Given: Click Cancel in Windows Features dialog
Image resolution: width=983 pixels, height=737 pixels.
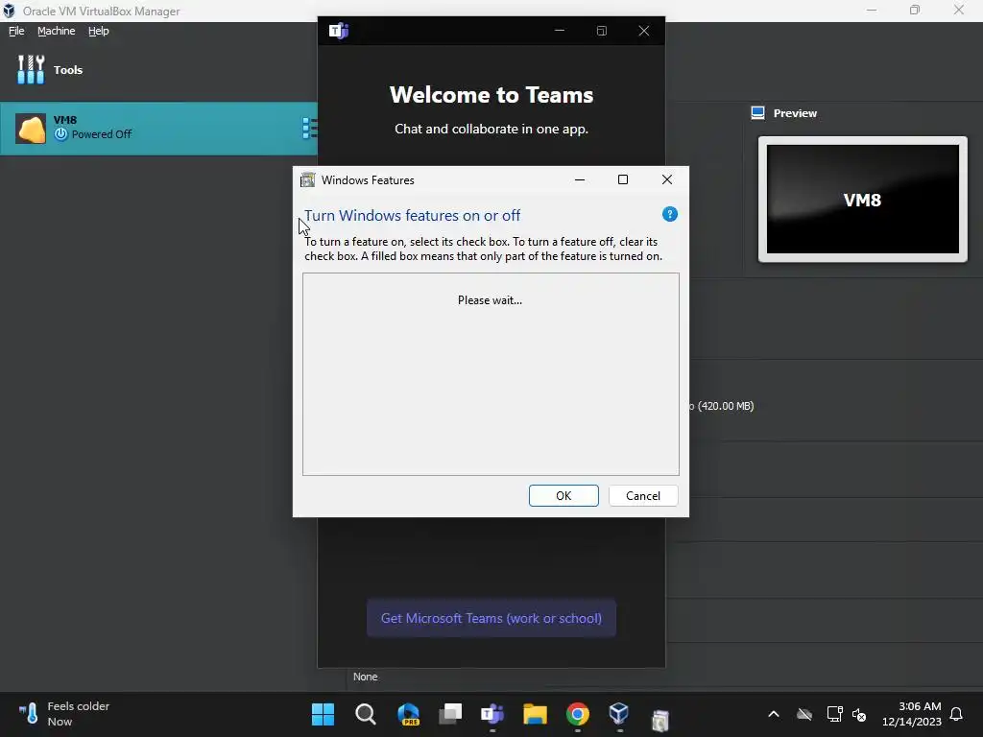Looking at the screenshot, I should (x=642, y=496).
